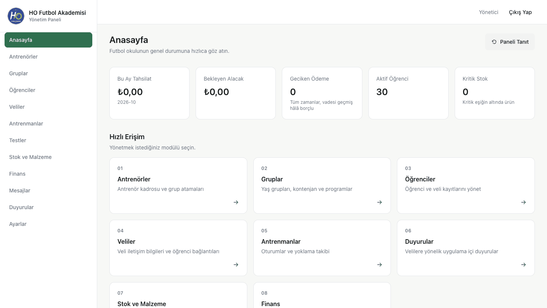Click the arrow icon on Antrenmanlar card
Image resolution: width=547 pixels, height=308 pixels.
pos(379,265)
